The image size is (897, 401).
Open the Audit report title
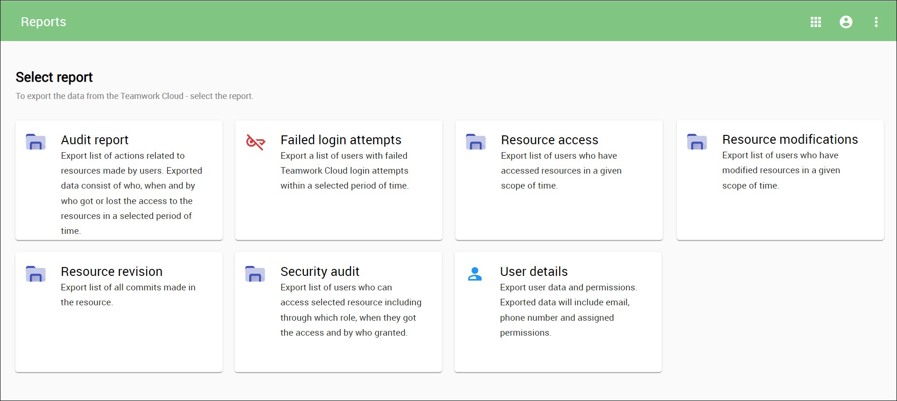95,140
